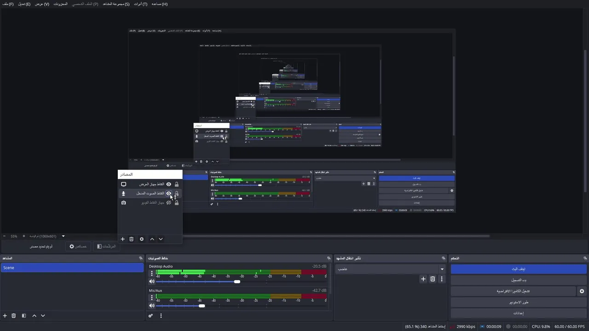This screenshot has height=331, width=589.
Task: Click إعدادات settings button in controls
Action: (x=519, y=314)
